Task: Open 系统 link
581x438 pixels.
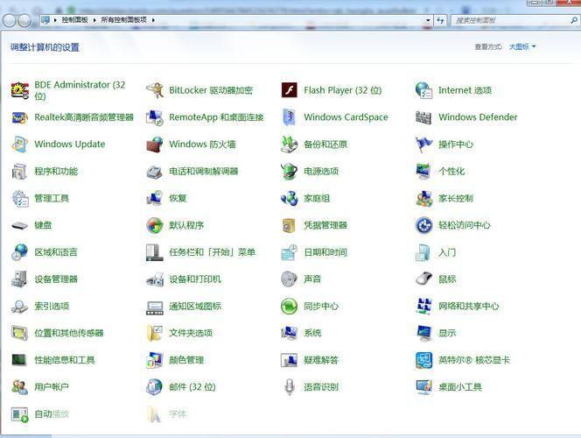Action: coord(312,333)
